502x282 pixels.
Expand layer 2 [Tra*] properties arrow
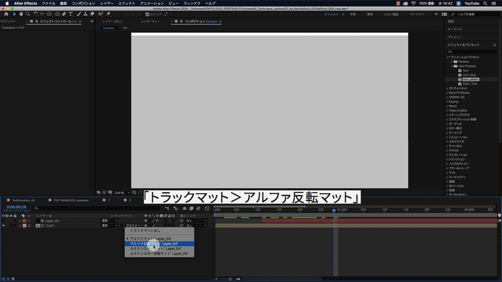(x=20, y=226)
